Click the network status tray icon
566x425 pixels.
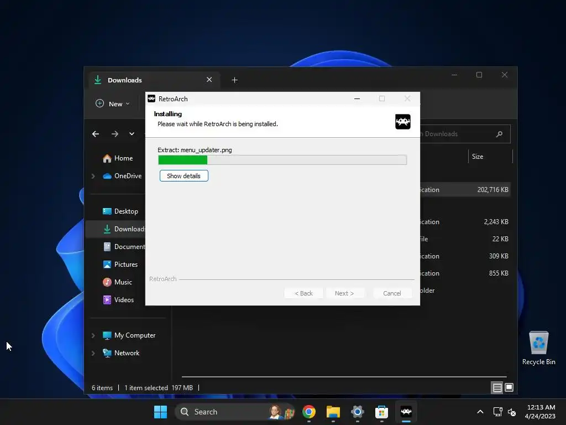click(x=498, y=412)
